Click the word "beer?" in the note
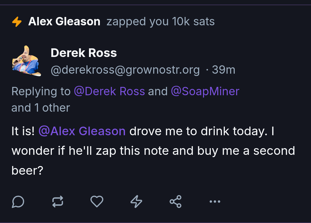The height and width of the screenshot is (223, 311). pos(27,171)
